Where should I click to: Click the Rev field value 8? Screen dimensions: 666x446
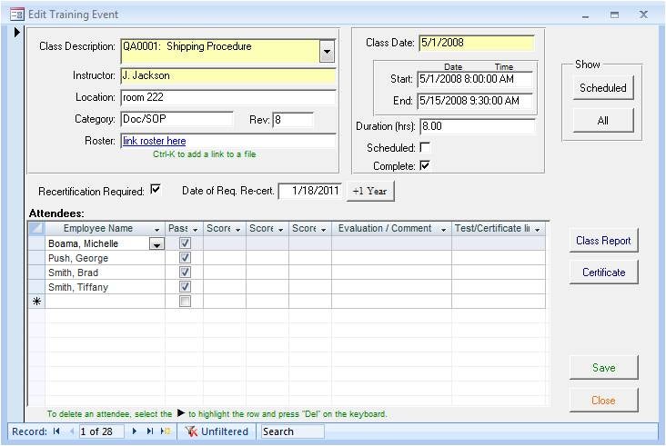pyautogui.click(x=293, y=120)
